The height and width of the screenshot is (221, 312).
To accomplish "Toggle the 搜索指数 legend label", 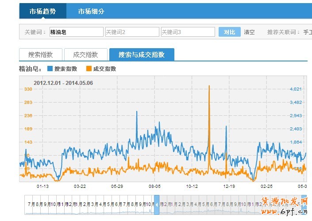I will pyautogui.click(x=65, y=69).
